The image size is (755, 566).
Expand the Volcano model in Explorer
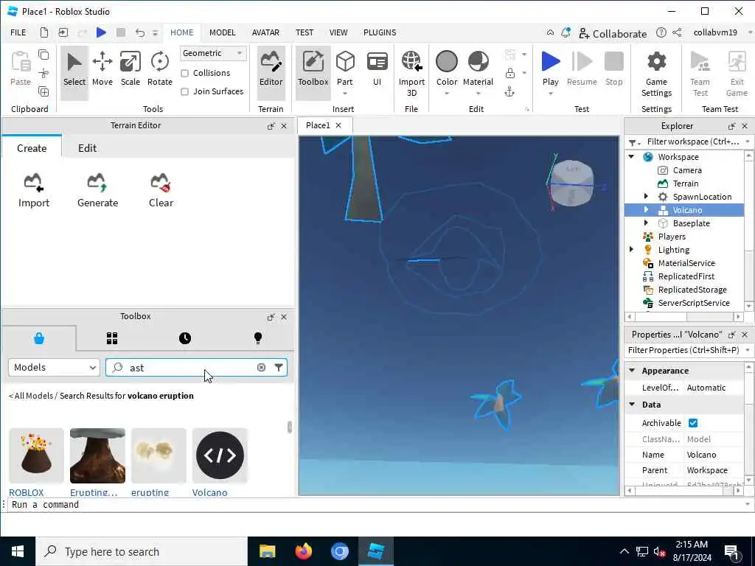(x=646, y=210)
